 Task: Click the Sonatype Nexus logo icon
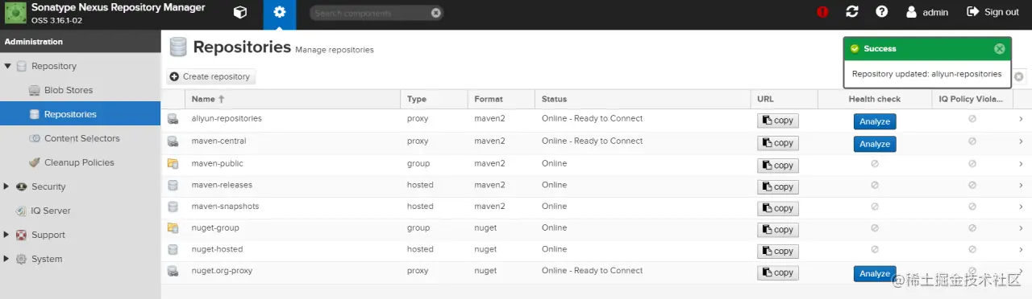[x=15, y=13]
